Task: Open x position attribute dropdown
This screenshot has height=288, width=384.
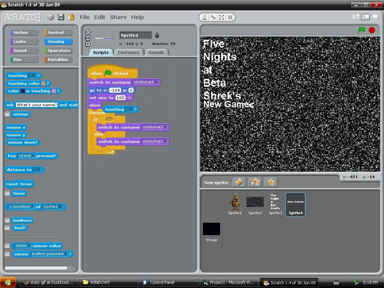Action: [21, 207]
